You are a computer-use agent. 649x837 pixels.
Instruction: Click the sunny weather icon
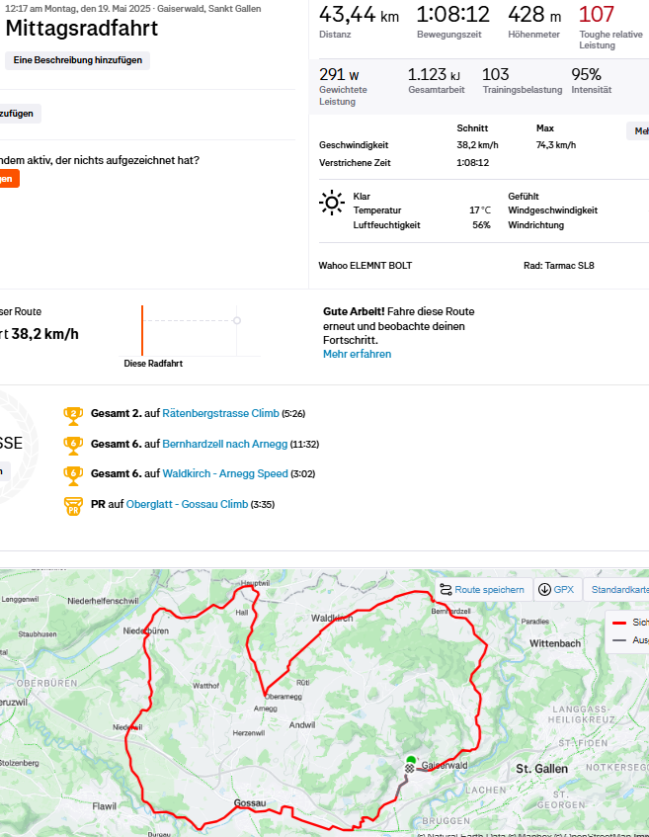[x=332, y=204]
